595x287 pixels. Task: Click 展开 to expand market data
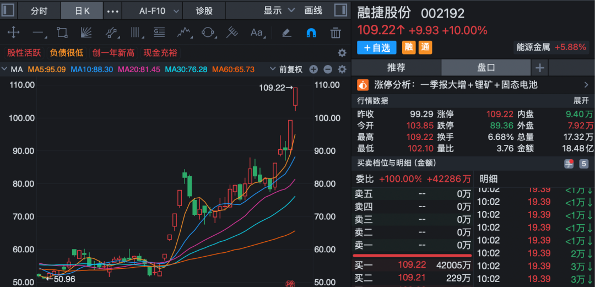581,100
